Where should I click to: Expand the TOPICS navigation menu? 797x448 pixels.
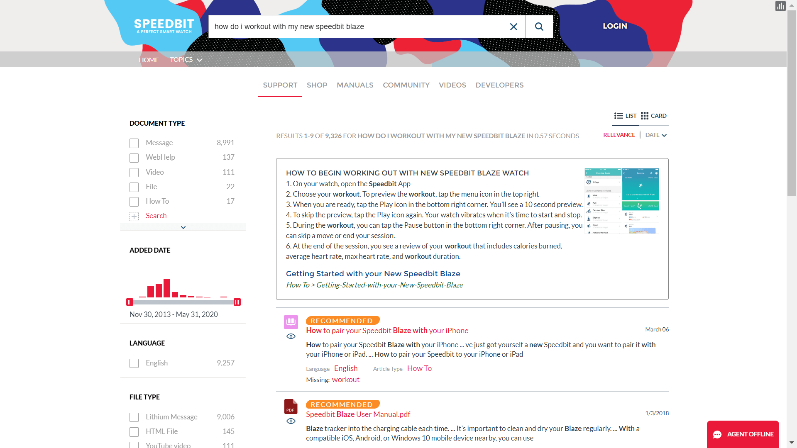(186, 59)
